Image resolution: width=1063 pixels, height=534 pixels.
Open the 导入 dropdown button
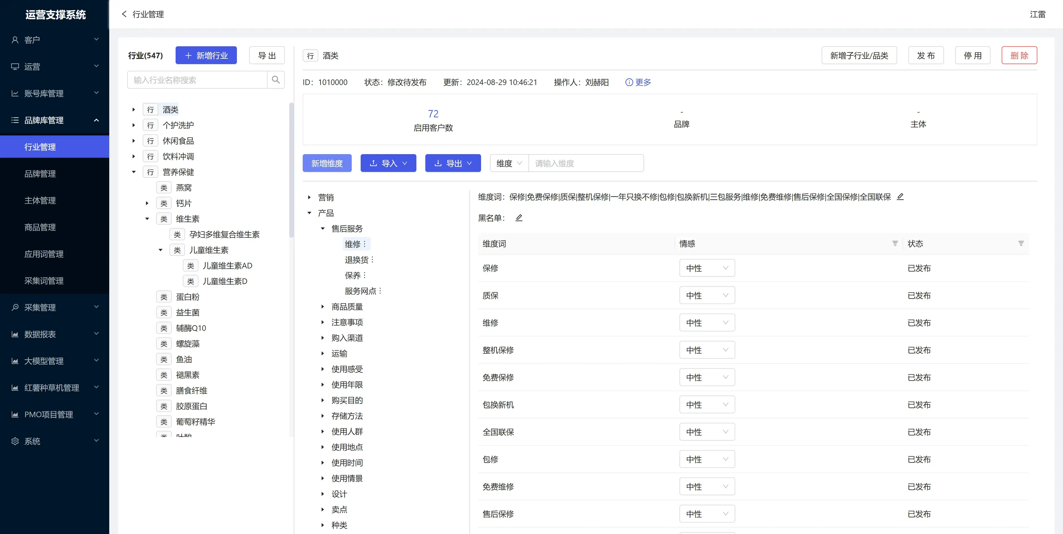click(388, 163)
